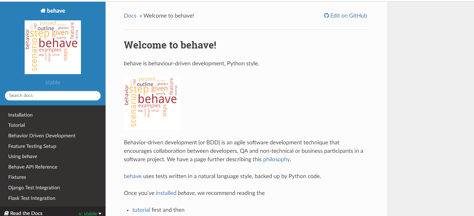The width and height of the screenshot is (474, 216).
Task: Click the Docs breadcrumb link
Action: (x=130, y=15)
